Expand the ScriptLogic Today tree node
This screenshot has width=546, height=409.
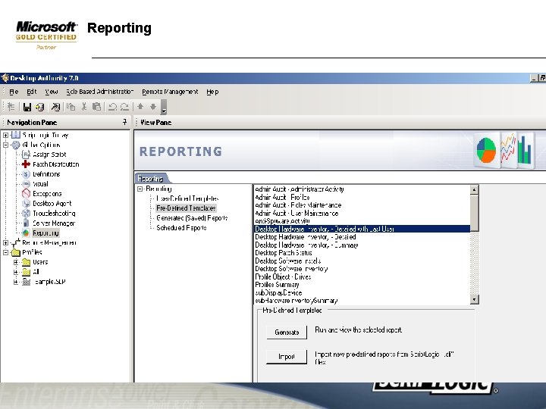coord(5,135)
